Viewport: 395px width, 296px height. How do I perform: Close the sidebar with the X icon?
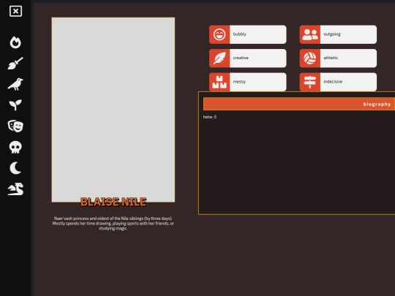[15, 11]
